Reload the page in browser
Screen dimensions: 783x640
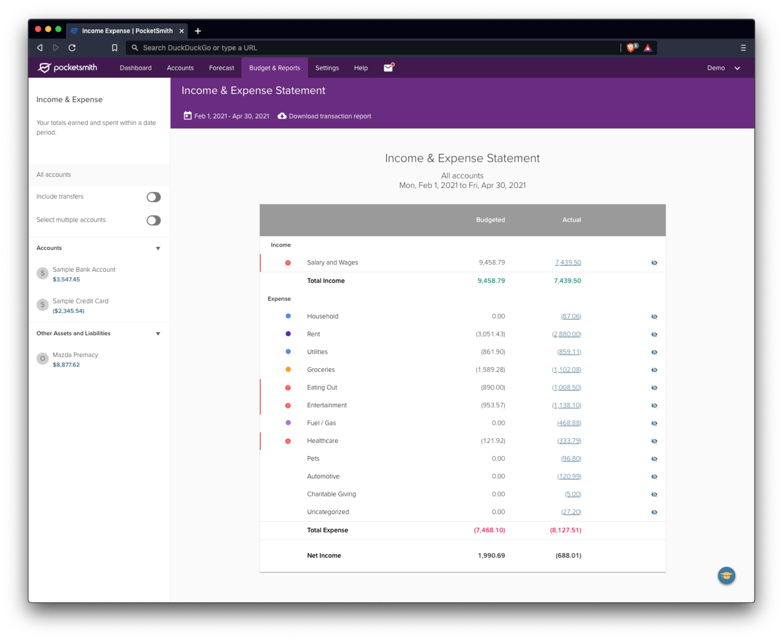click(72, 48)
